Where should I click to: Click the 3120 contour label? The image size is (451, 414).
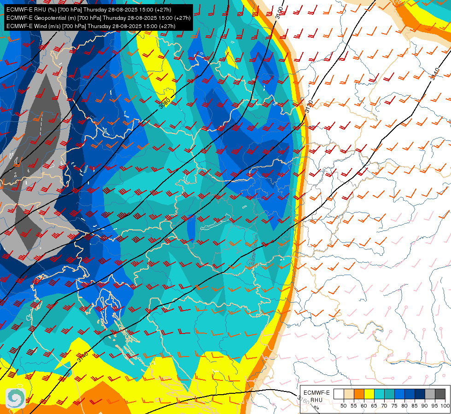309,107
